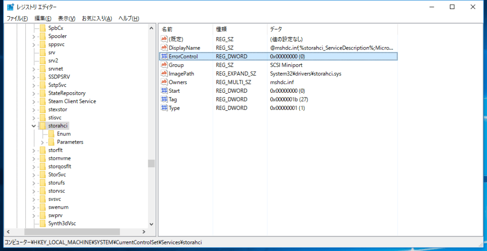Open the お気に入り(A) menu

coord(97,19)
